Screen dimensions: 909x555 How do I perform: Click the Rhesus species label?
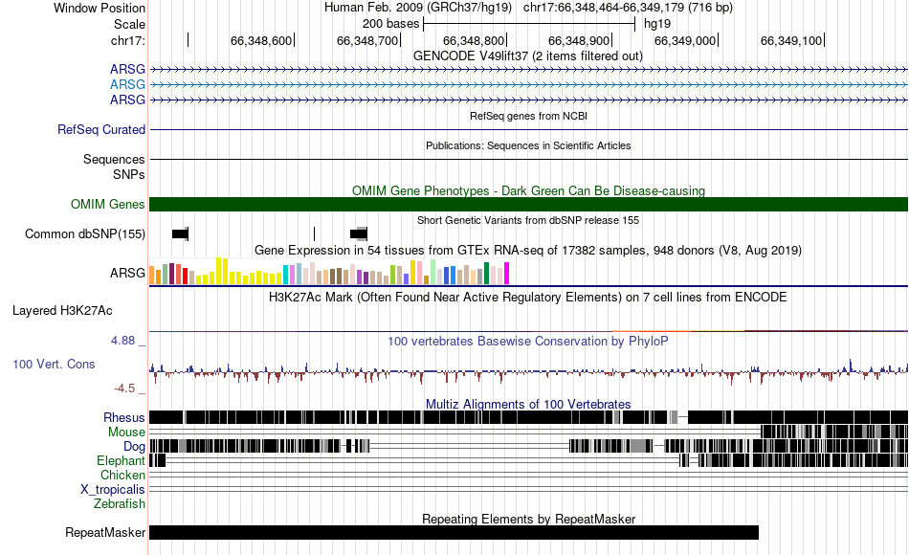124,417
